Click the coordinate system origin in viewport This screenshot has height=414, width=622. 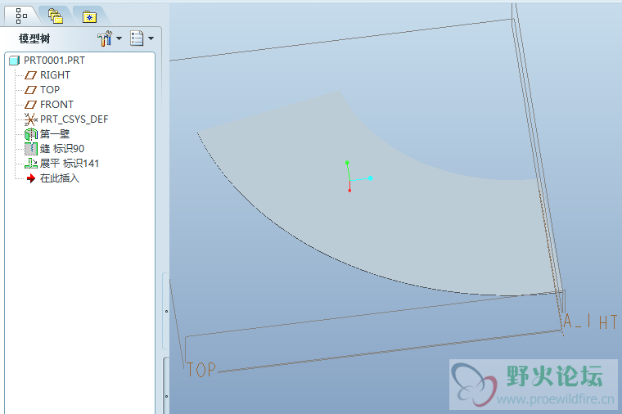click(350, 180)
